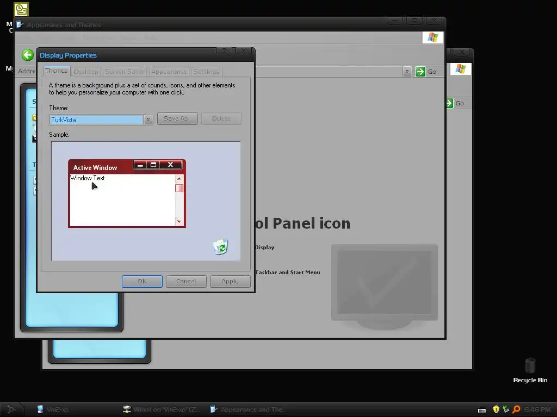Screen dimensions: 557x417
Task: Click the Delete button
Action: [221, 118]
